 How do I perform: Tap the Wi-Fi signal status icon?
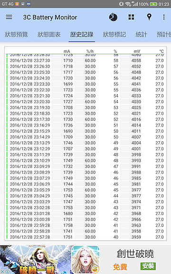128,4
